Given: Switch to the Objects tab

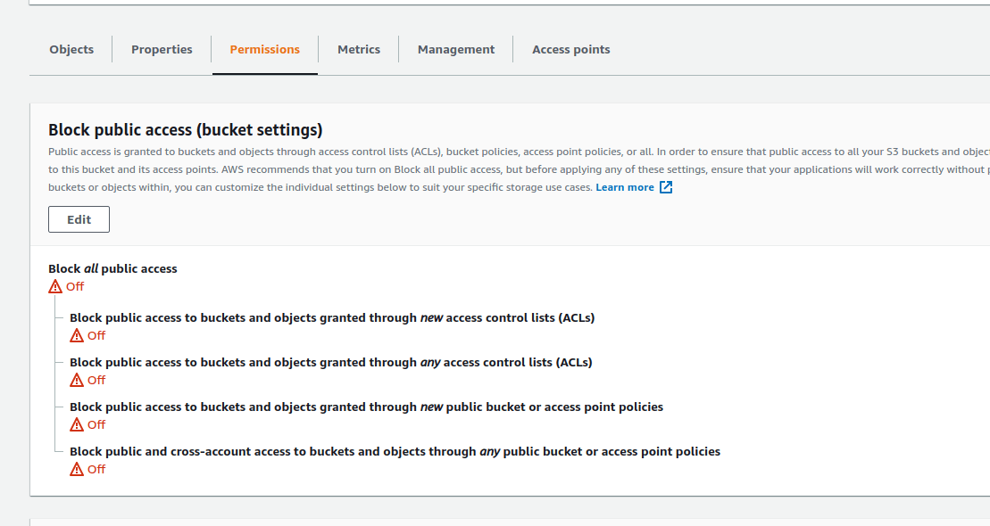Looking at the screenshot, I should [71, 49].
